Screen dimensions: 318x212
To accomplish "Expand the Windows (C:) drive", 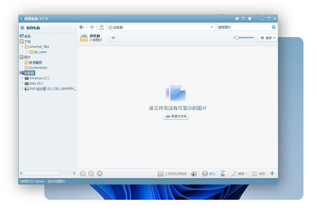I will [x=22, y=78].
